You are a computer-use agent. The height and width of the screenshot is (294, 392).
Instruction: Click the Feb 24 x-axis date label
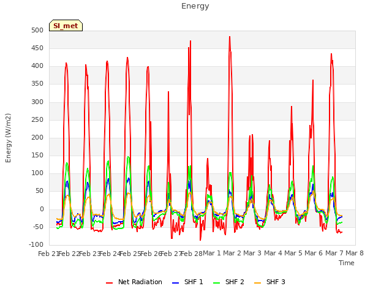(110, 254)
